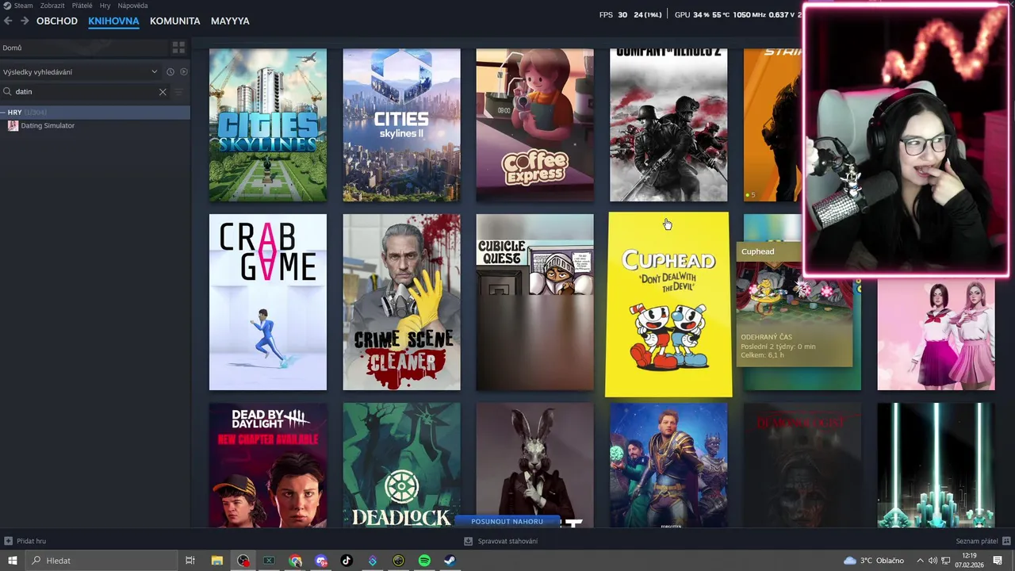Viewport: 1015px width, 571px height.
Task: Open the Windows Start menu
Action: (12, 561)
